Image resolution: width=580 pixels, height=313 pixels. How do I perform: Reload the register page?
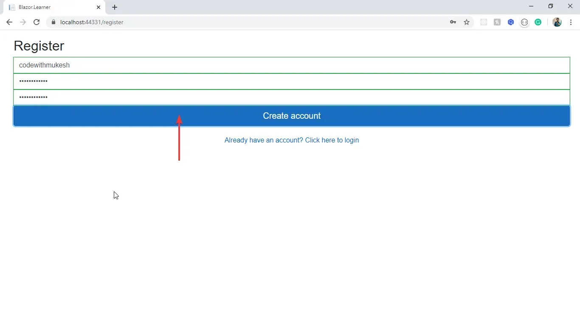[x=37, y=22]
